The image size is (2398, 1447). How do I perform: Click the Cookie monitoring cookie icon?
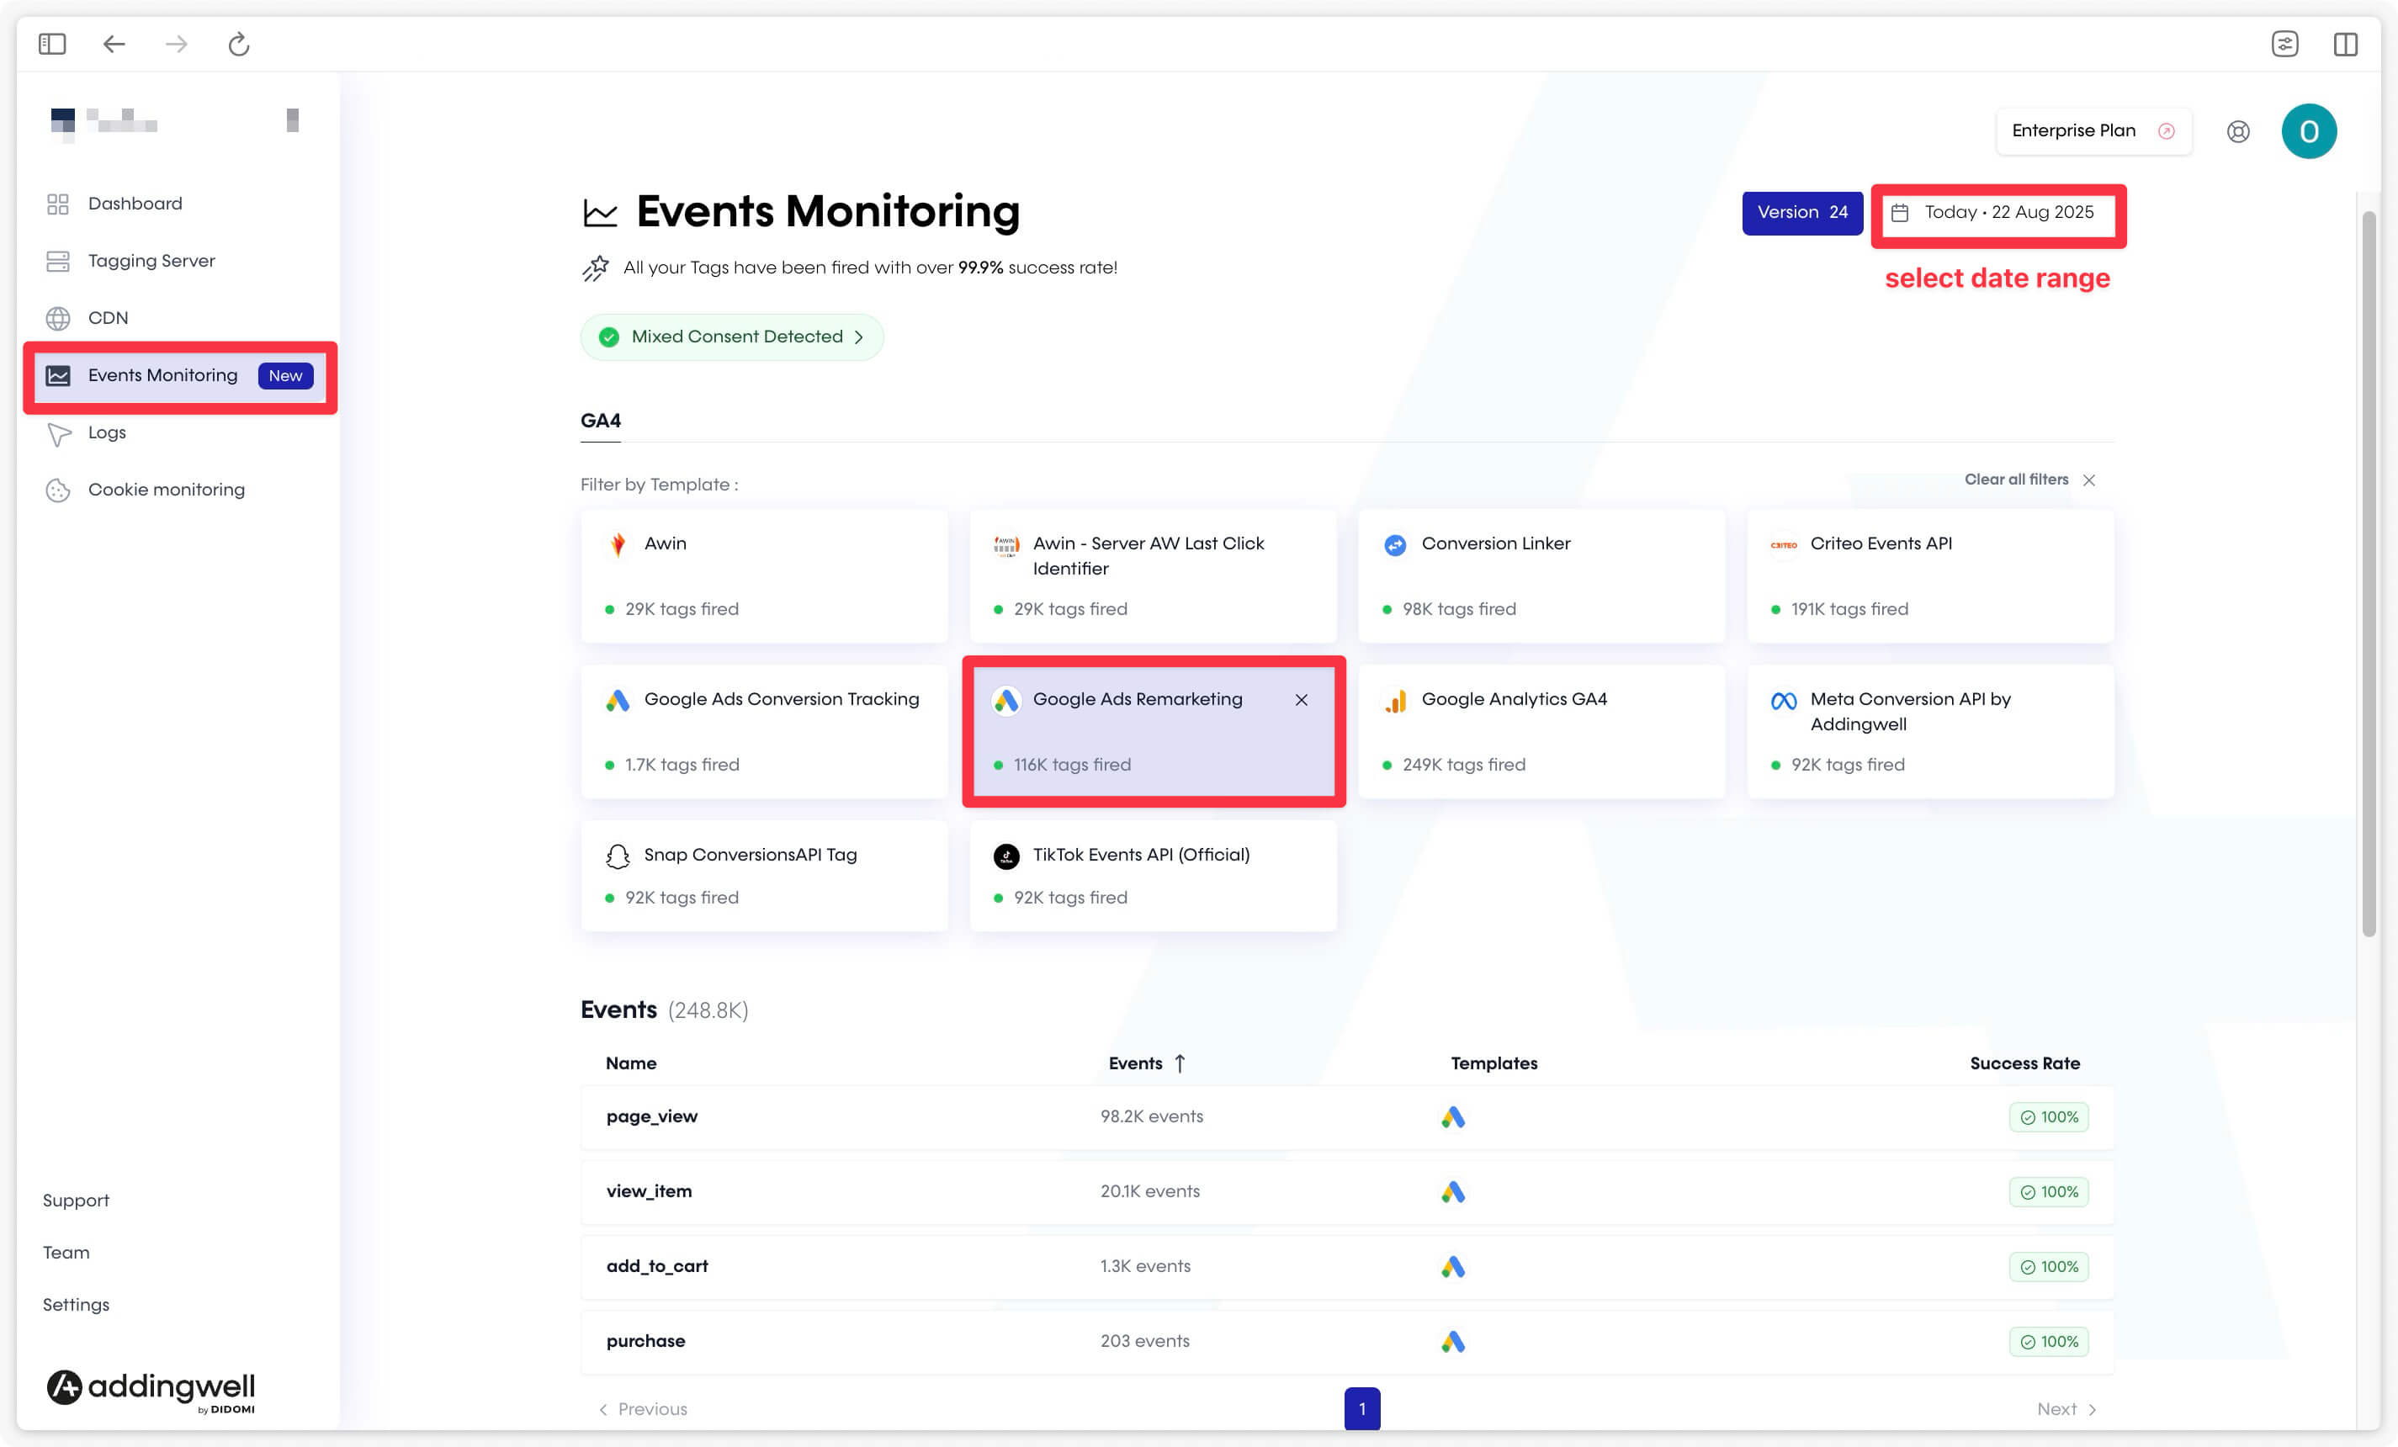(x=57, y=490)
